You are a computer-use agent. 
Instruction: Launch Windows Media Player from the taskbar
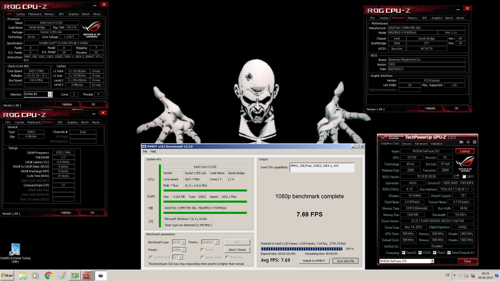[35, 276]
